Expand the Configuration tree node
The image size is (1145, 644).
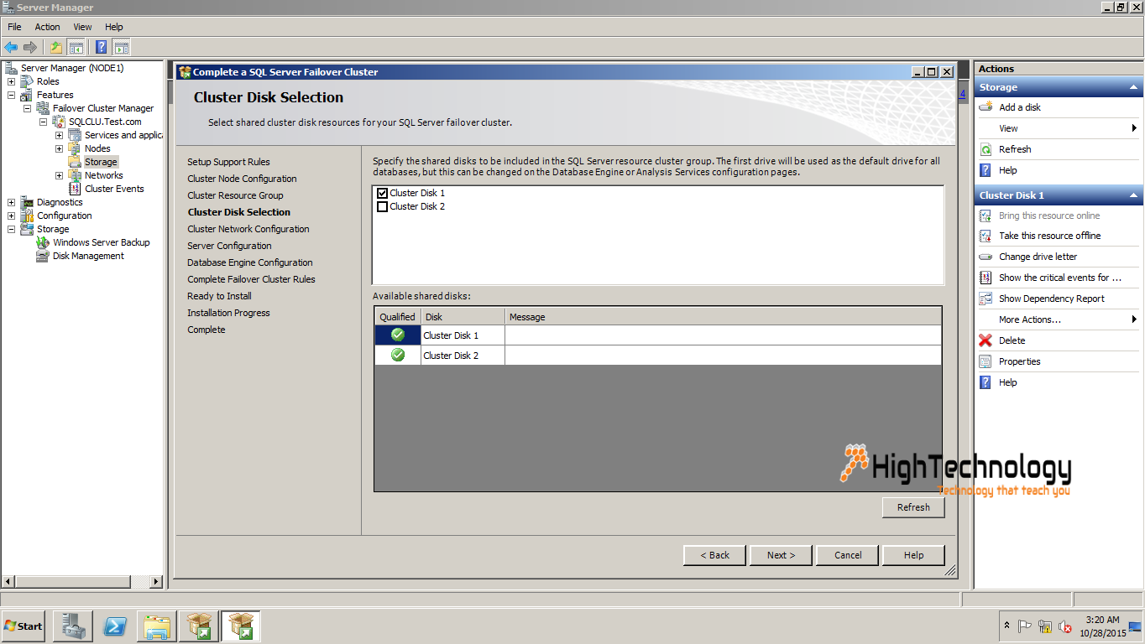click(x=11, y=216)
